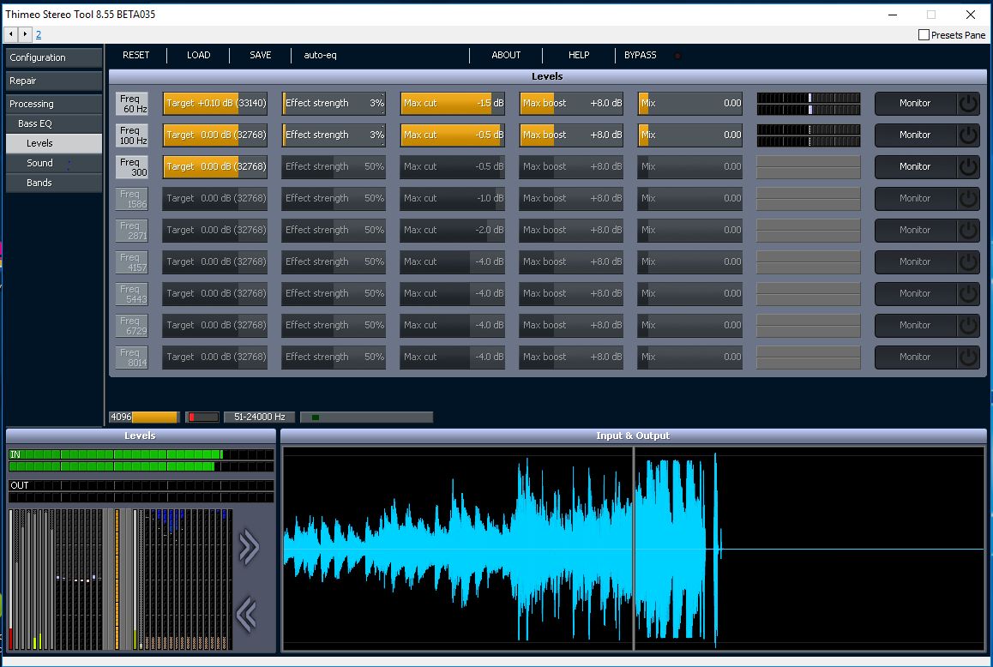Screen dimensions: 993x667
Task: Adjust Max cut slider at -1.5 dB
Action: (453, 103)
